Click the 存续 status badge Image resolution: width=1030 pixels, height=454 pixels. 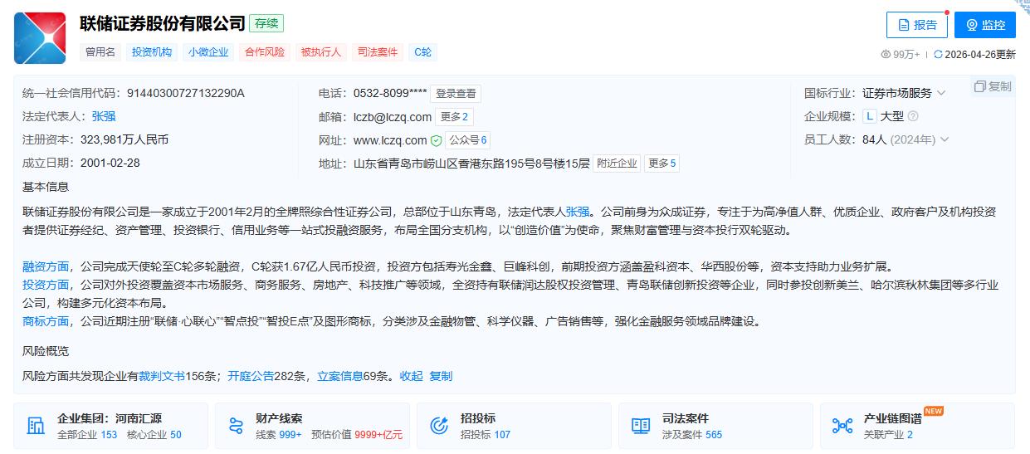point(266,23)
